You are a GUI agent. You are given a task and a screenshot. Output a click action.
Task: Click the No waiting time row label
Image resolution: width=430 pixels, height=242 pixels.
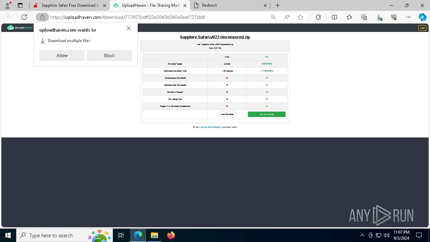coord(175,99)
